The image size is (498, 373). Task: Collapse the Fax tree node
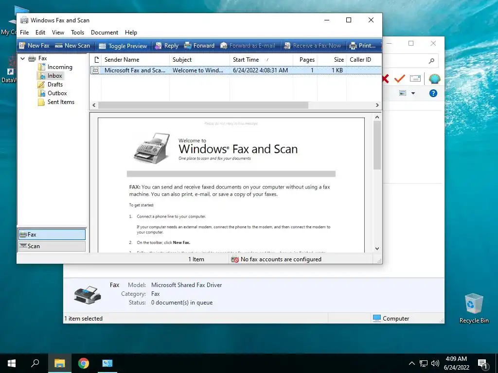tap(23, 58)
